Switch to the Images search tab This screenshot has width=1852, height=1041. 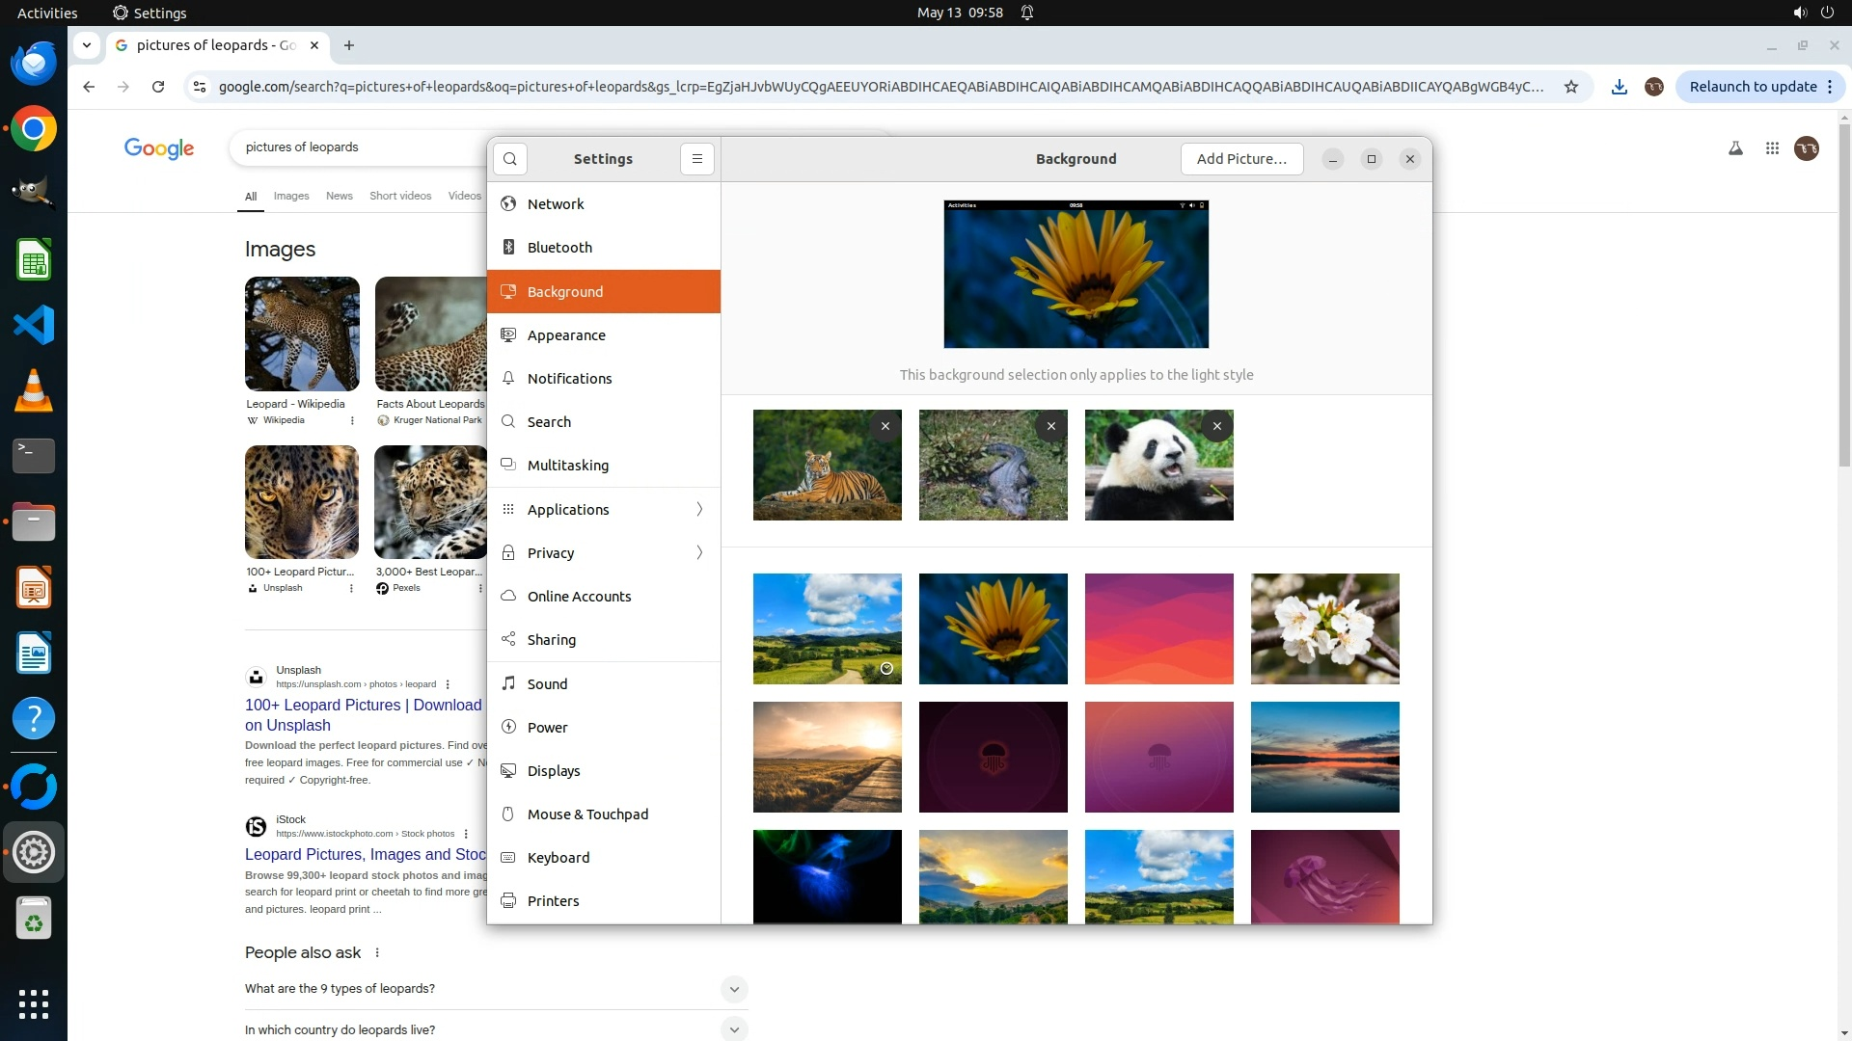point(291,196)
